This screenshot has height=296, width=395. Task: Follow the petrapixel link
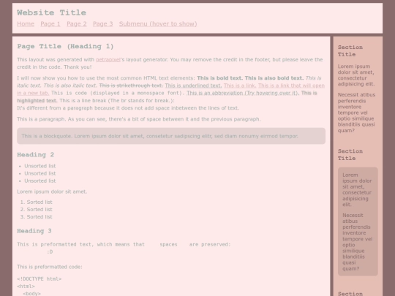[x=108, y=60]
